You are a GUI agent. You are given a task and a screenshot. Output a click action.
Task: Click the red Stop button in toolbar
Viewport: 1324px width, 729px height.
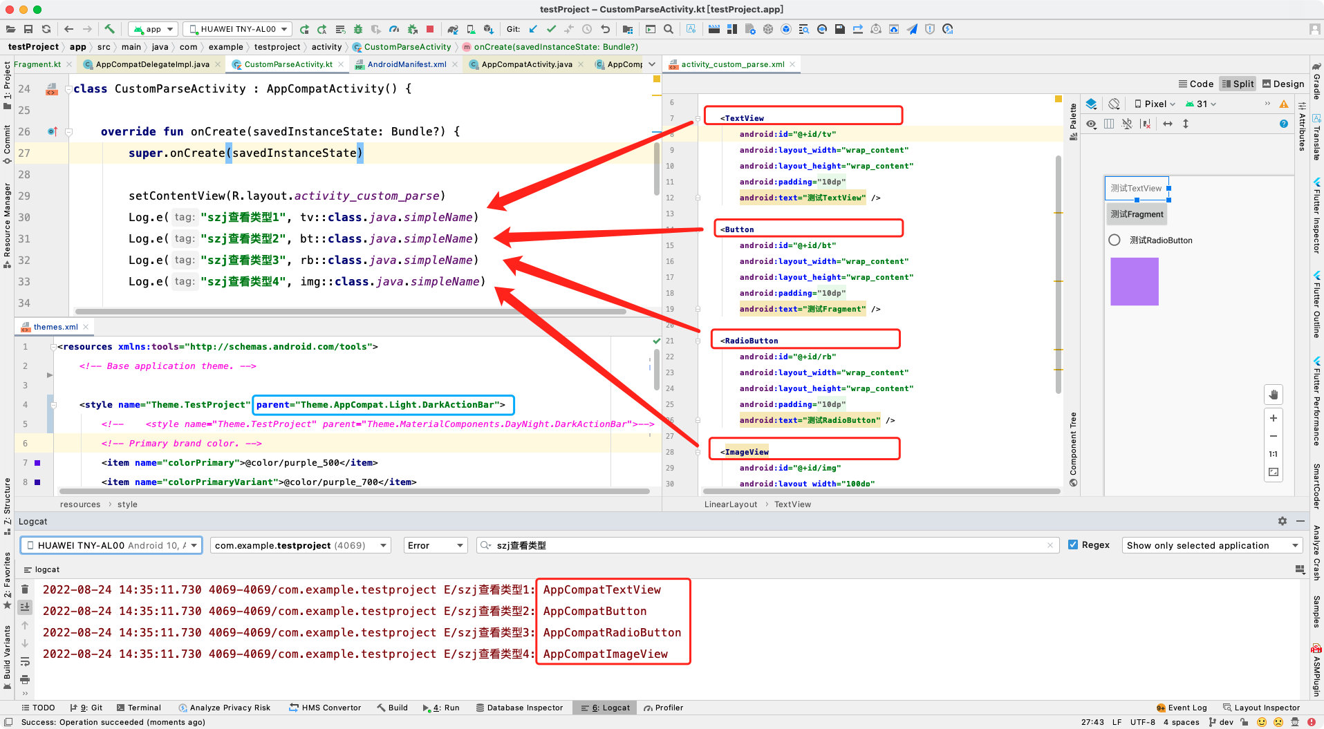[x=430, y=29]
